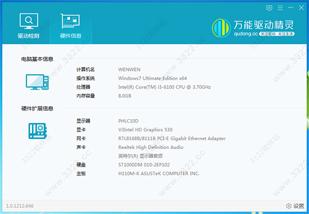Image resolution: width=309 pixels, height=214 pixels.
Task: Click the computer icon under 电脑基本信息
Action: pos(37,82)
